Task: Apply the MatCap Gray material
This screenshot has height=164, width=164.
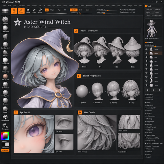Action: click(x=5, y=69)
